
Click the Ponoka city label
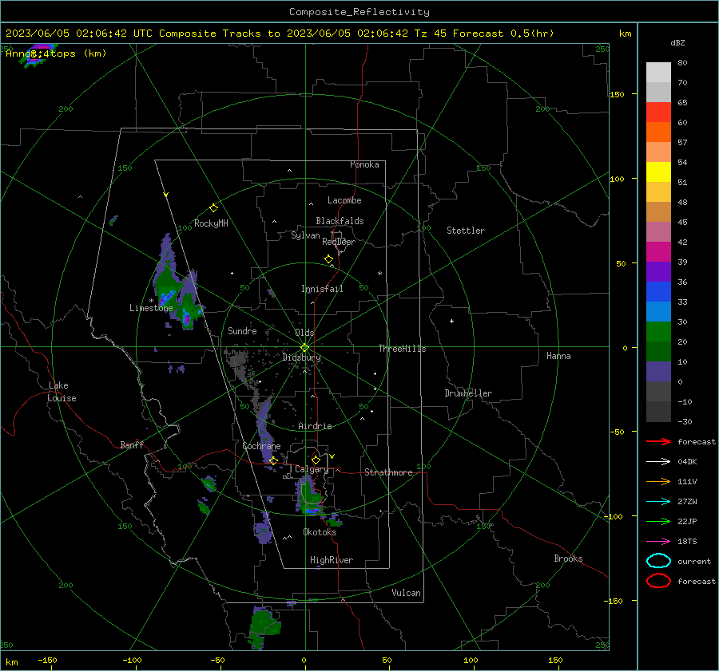tap(364, 164)
